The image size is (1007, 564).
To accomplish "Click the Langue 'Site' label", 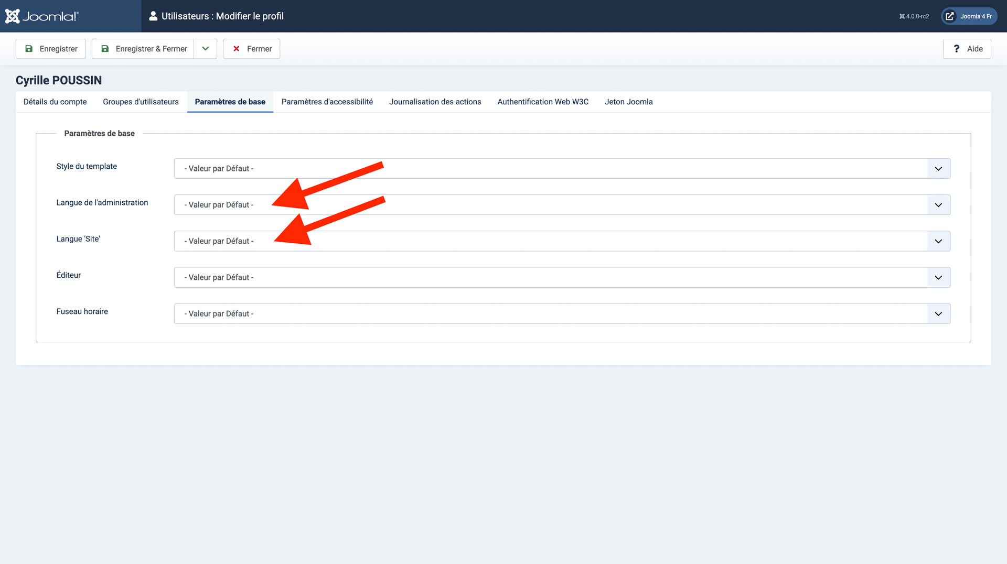I will tap(78, 238).
